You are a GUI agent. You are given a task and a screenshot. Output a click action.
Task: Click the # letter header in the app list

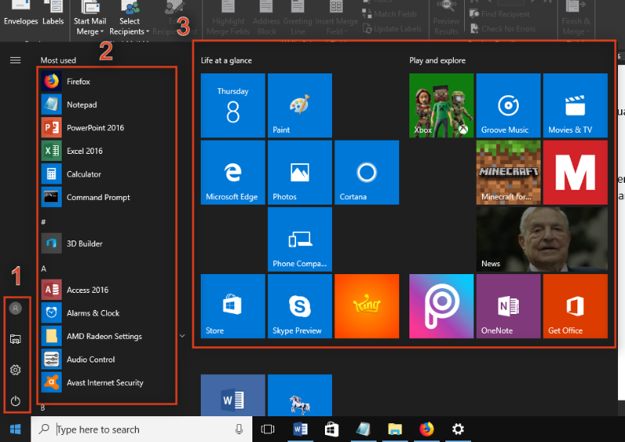coord(44,222)
